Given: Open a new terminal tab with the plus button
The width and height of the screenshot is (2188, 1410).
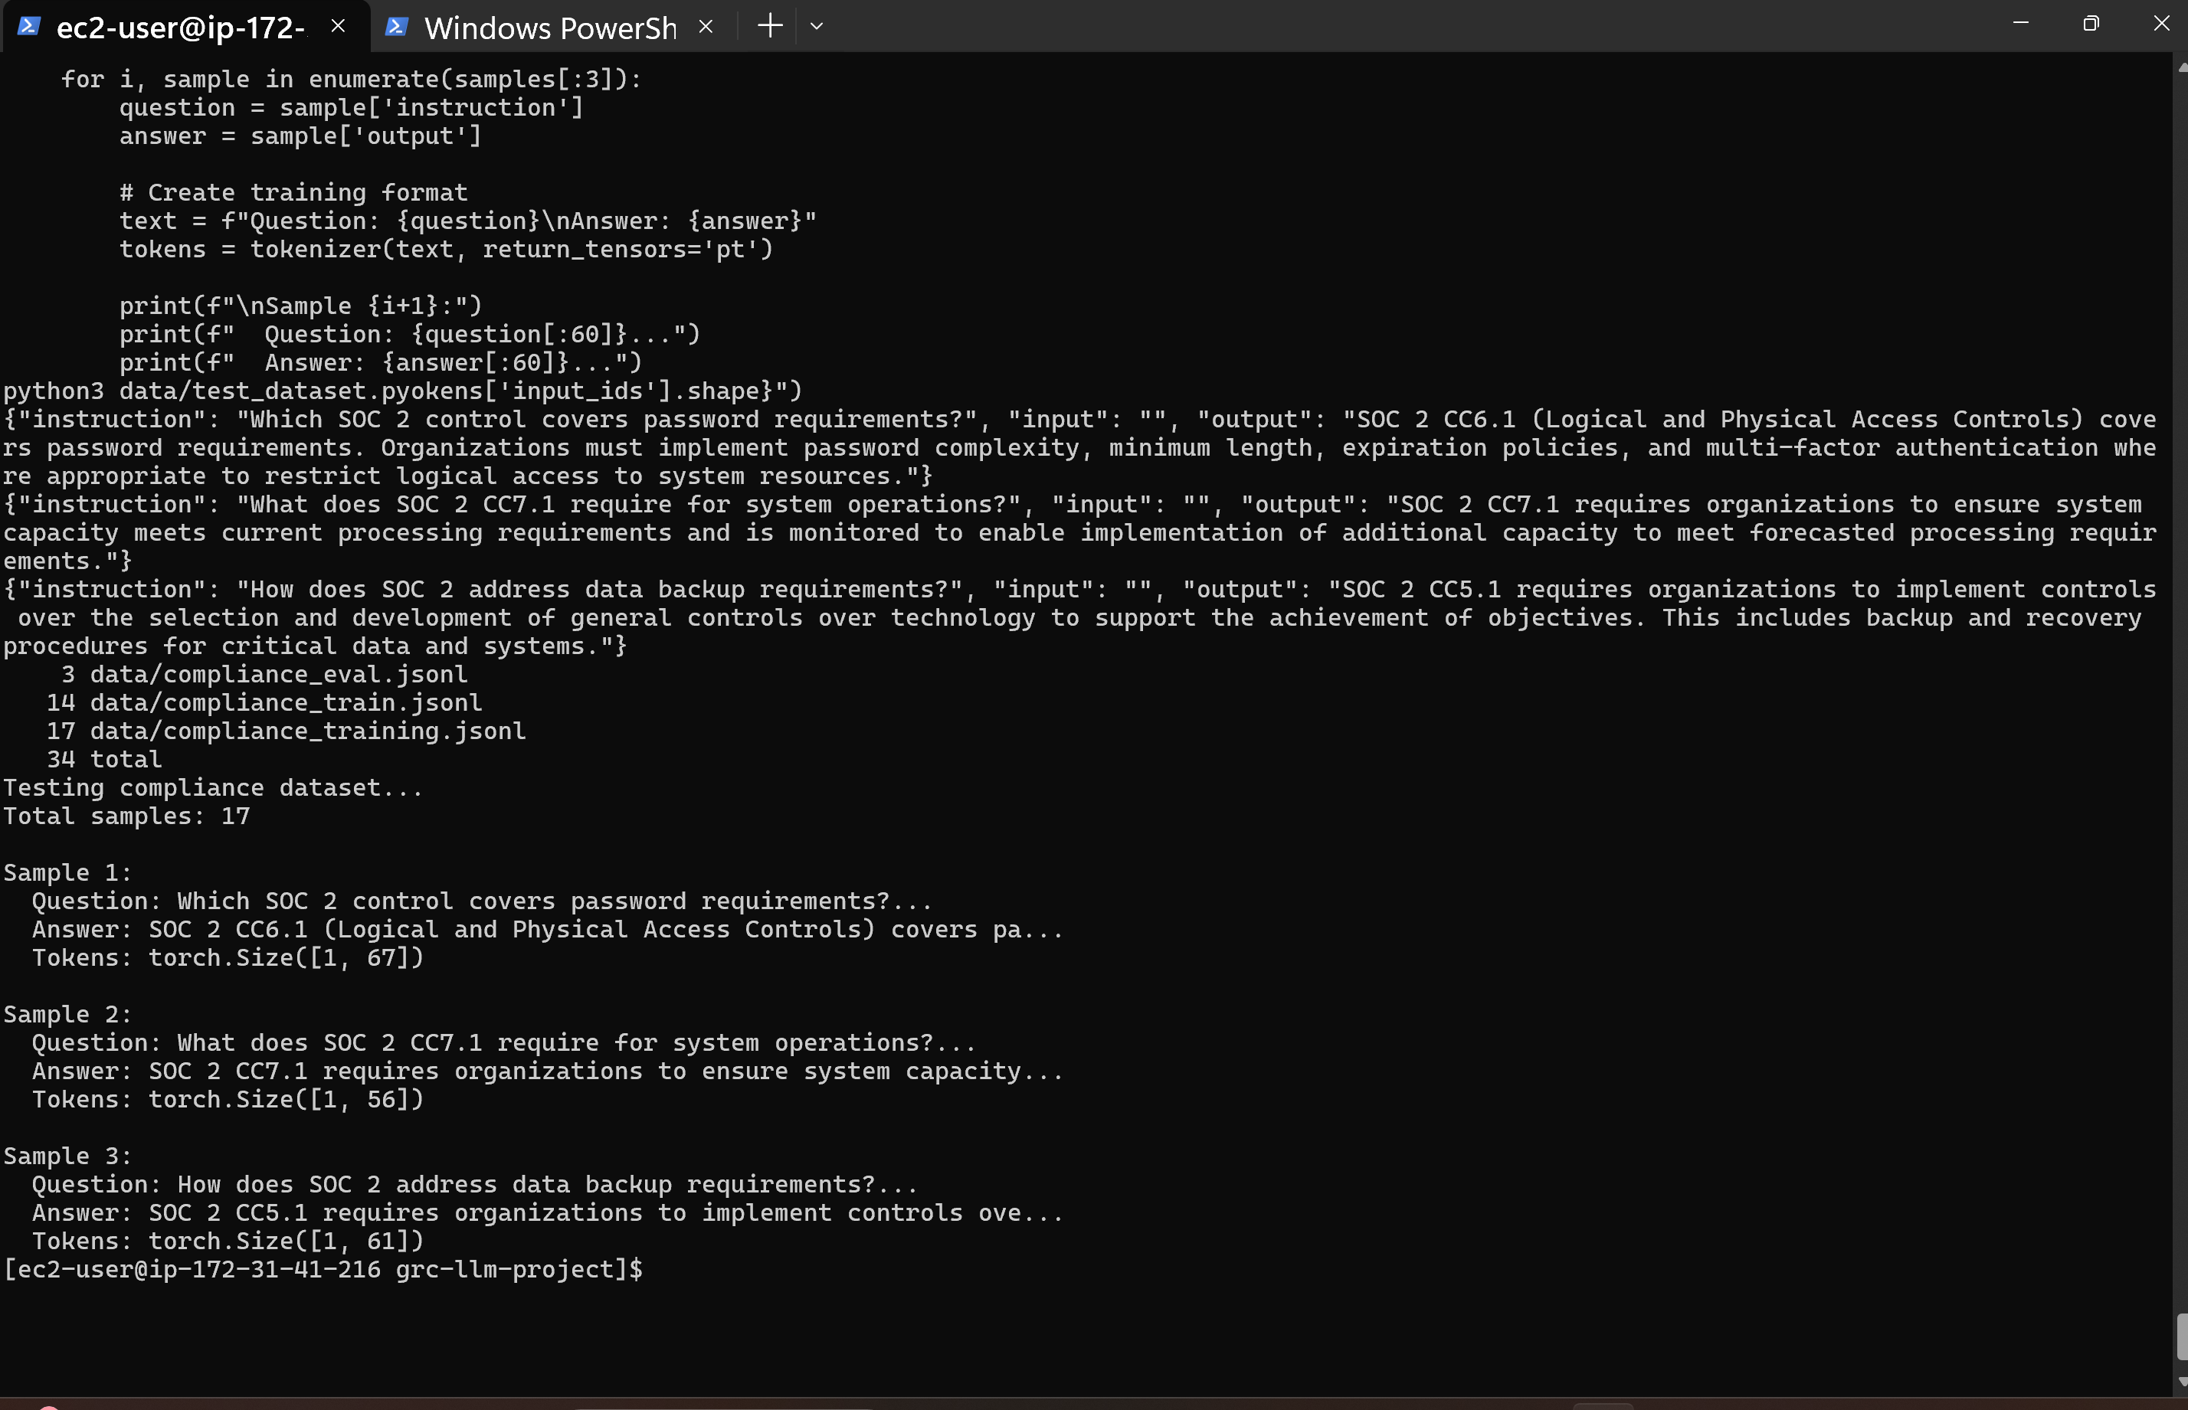Looking at the screenshot, I should coord(768,25).
